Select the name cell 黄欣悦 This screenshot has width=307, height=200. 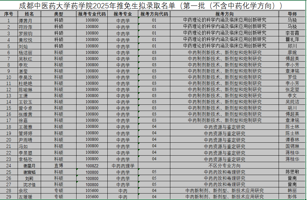coord(29,40)
